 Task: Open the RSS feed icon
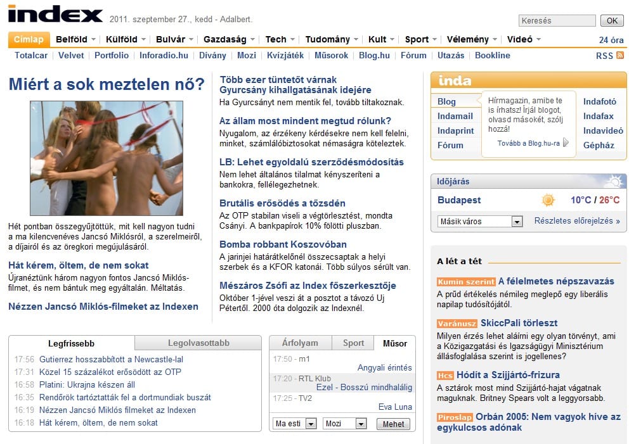(619, 55)
